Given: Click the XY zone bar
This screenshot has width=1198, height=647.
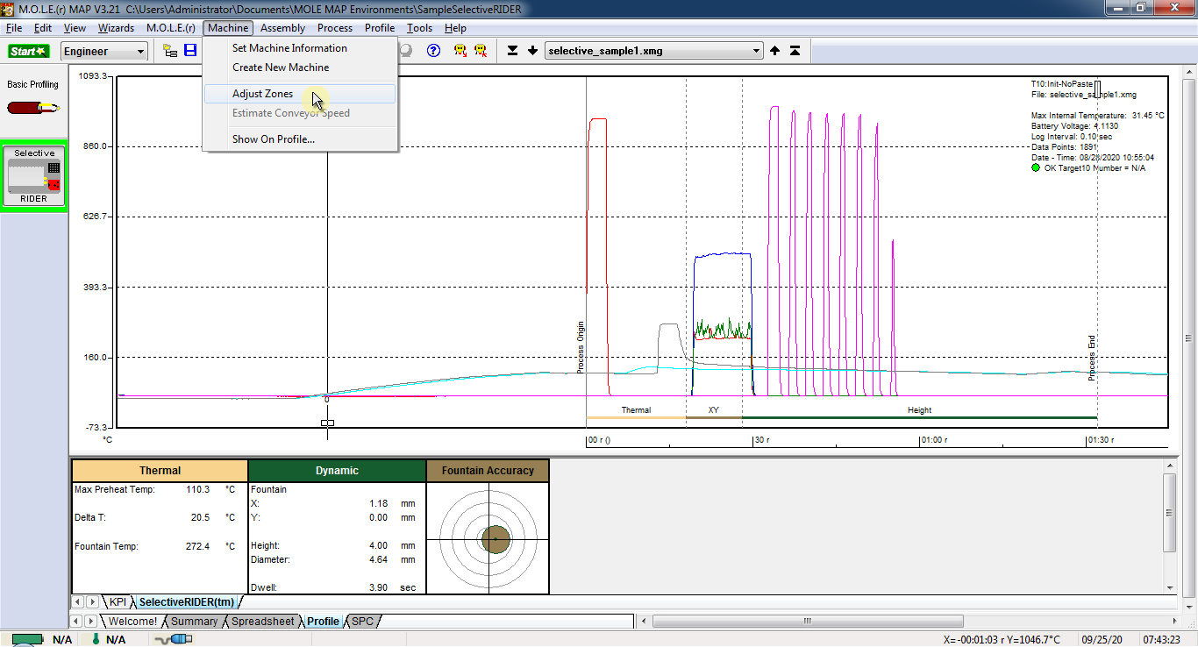Looking at the screenshot, I should 713,417.
